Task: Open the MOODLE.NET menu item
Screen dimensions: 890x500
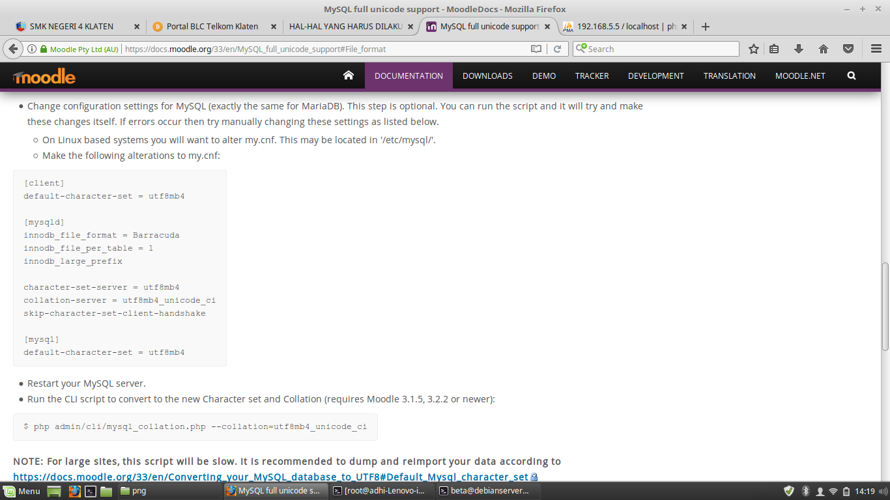Action: click(x=800, y=76)
